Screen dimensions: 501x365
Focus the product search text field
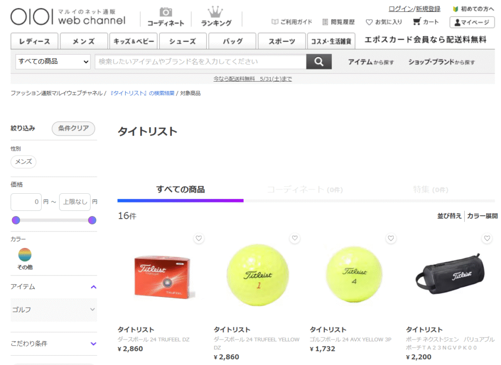[201, 61]
